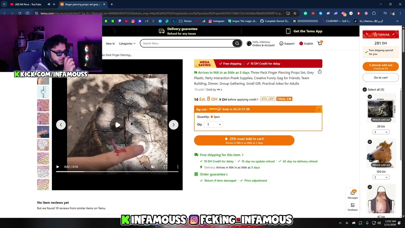
Task: Open media control icon in Chrome toolbar
Action: coord(385,13)
